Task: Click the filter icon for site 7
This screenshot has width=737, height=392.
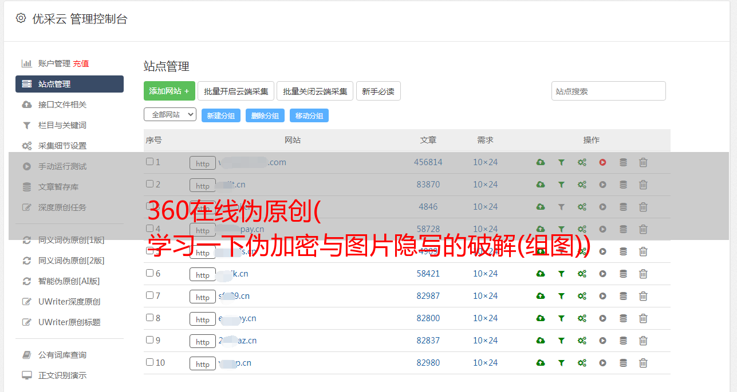Action: pos(561,296)
